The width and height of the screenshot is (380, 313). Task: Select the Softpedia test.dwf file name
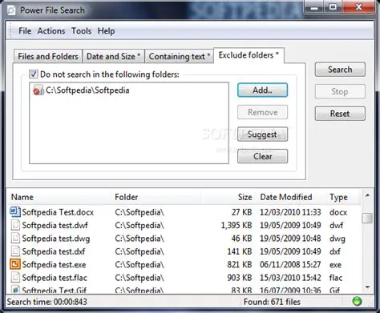[55, 225]
